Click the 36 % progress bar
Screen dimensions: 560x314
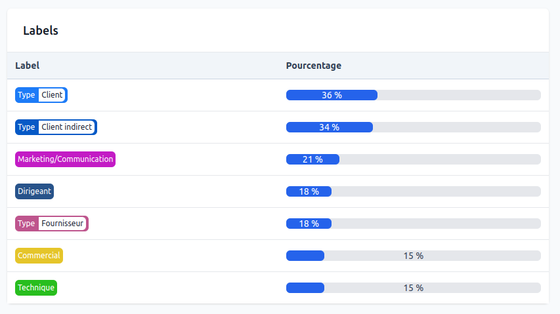413,95
